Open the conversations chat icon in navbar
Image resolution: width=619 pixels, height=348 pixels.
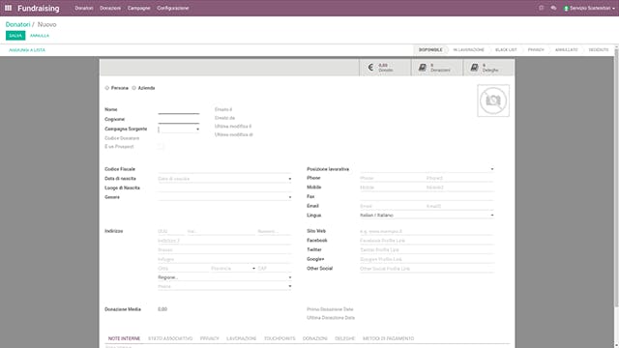click(x=553, y=8)
